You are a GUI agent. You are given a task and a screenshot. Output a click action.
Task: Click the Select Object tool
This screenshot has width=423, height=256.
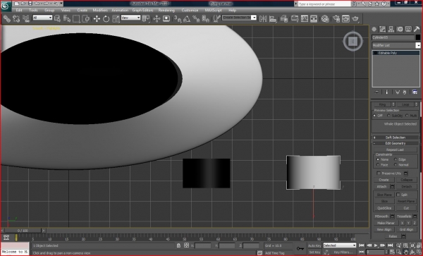click(x=58, y=18)
